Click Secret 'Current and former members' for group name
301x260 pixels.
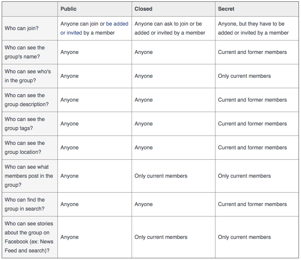252,52
